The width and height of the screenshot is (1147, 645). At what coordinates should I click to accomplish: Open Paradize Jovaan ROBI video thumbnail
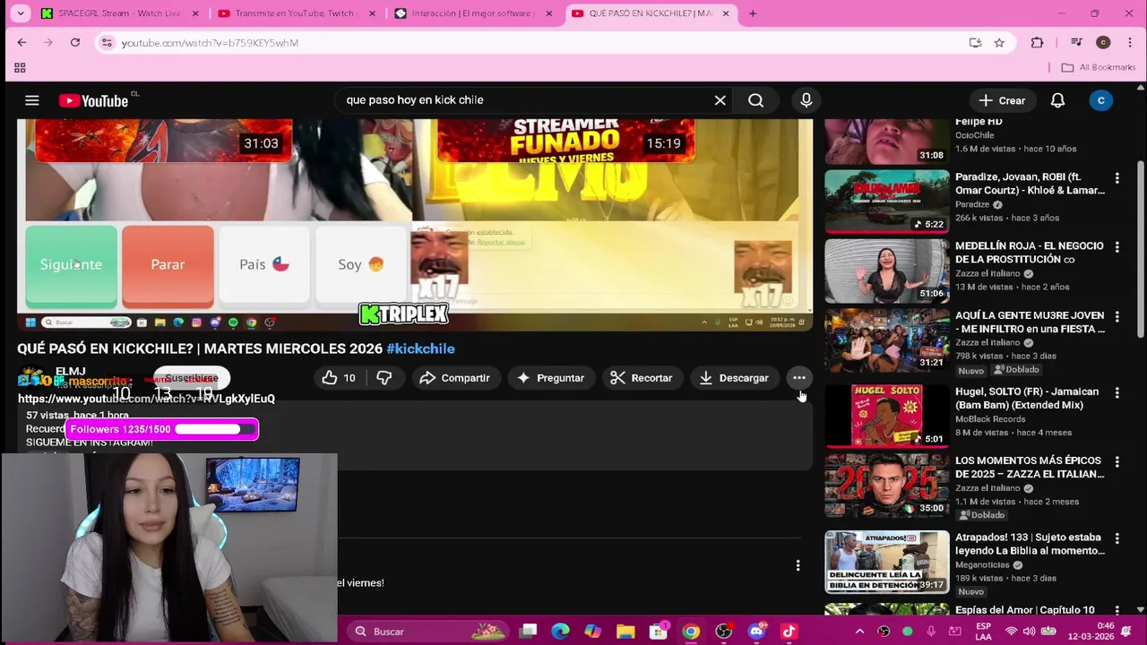click(886, 202)
